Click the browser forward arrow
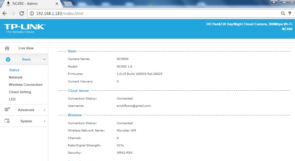295x161 pixels. [13, 13]
